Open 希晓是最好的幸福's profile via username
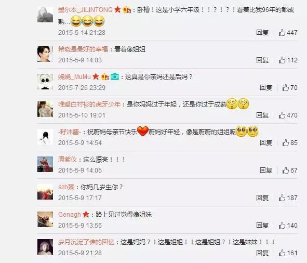Image resolution: width=307 pixels, height=263 pixels. point(83,49)
